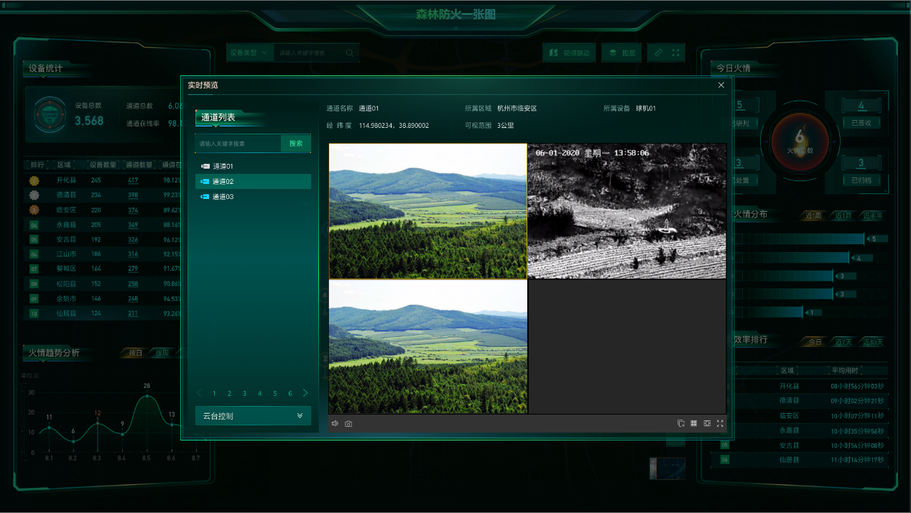Select the 近1月 time filter
The image size is (911, 513).
(843, 216)
